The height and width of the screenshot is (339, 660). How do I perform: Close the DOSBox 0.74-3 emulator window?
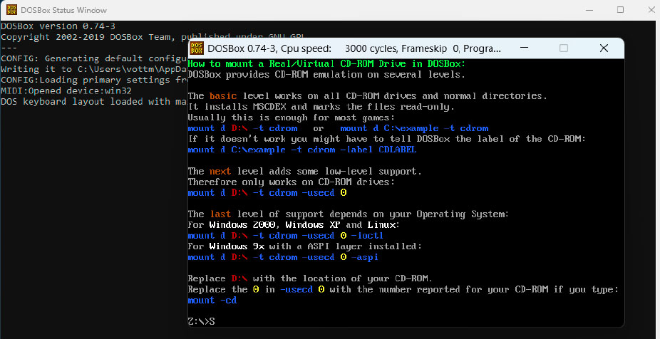click(603, 48)
